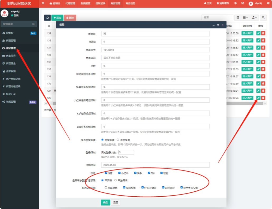Uncheck the 定时监控 checkbox
Image resolution: width=272 pixels, height=209 pixels.
pyautogui.click(x=163, y=187)
